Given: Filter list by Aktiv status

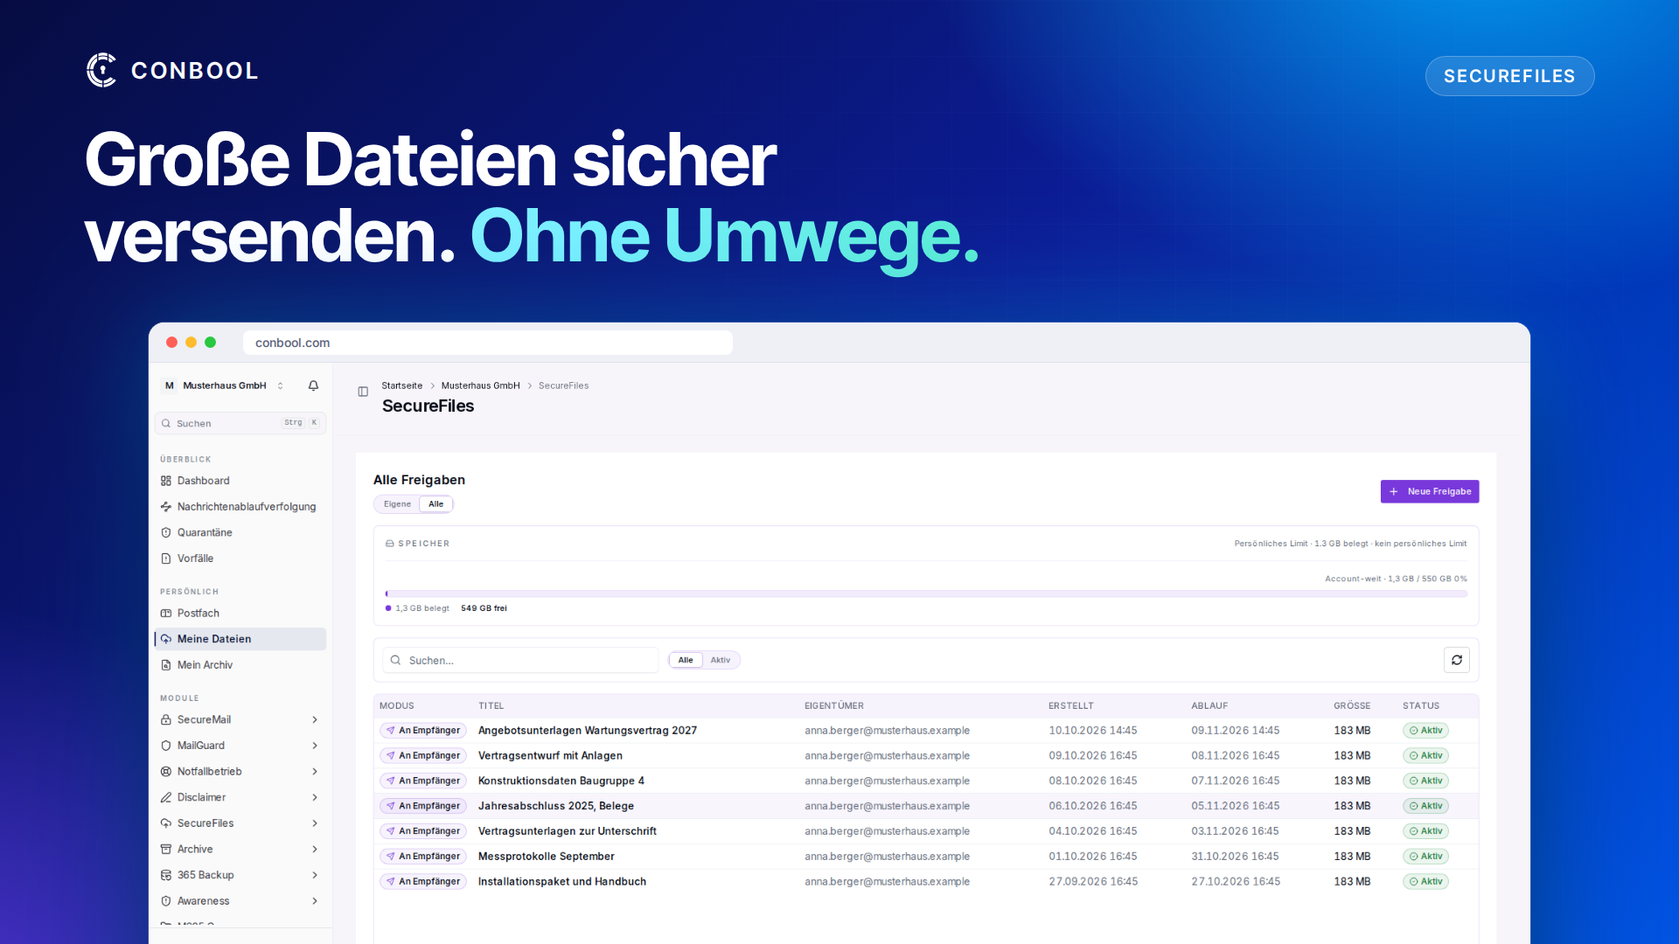Looking at the screenshot, I should (720, 660).
